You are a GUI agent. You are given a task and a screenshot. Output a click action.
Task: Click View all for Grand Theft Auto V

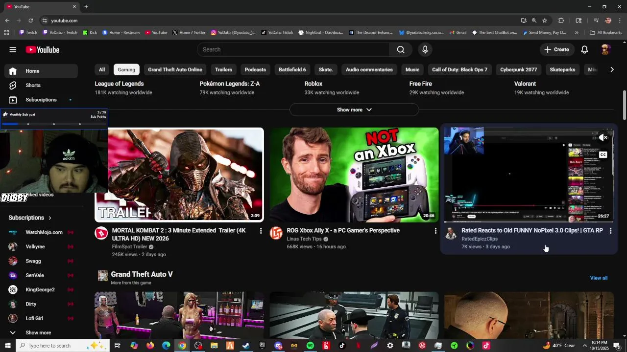click(599, 278)
